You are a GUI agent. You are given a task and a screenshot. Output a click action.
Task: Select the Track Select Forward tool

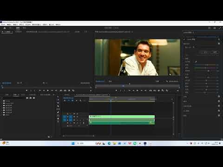click(58, 100)
